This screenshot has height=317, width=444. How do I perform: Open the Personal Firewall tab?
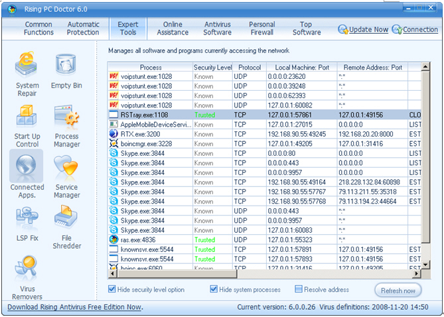(262, 29)
